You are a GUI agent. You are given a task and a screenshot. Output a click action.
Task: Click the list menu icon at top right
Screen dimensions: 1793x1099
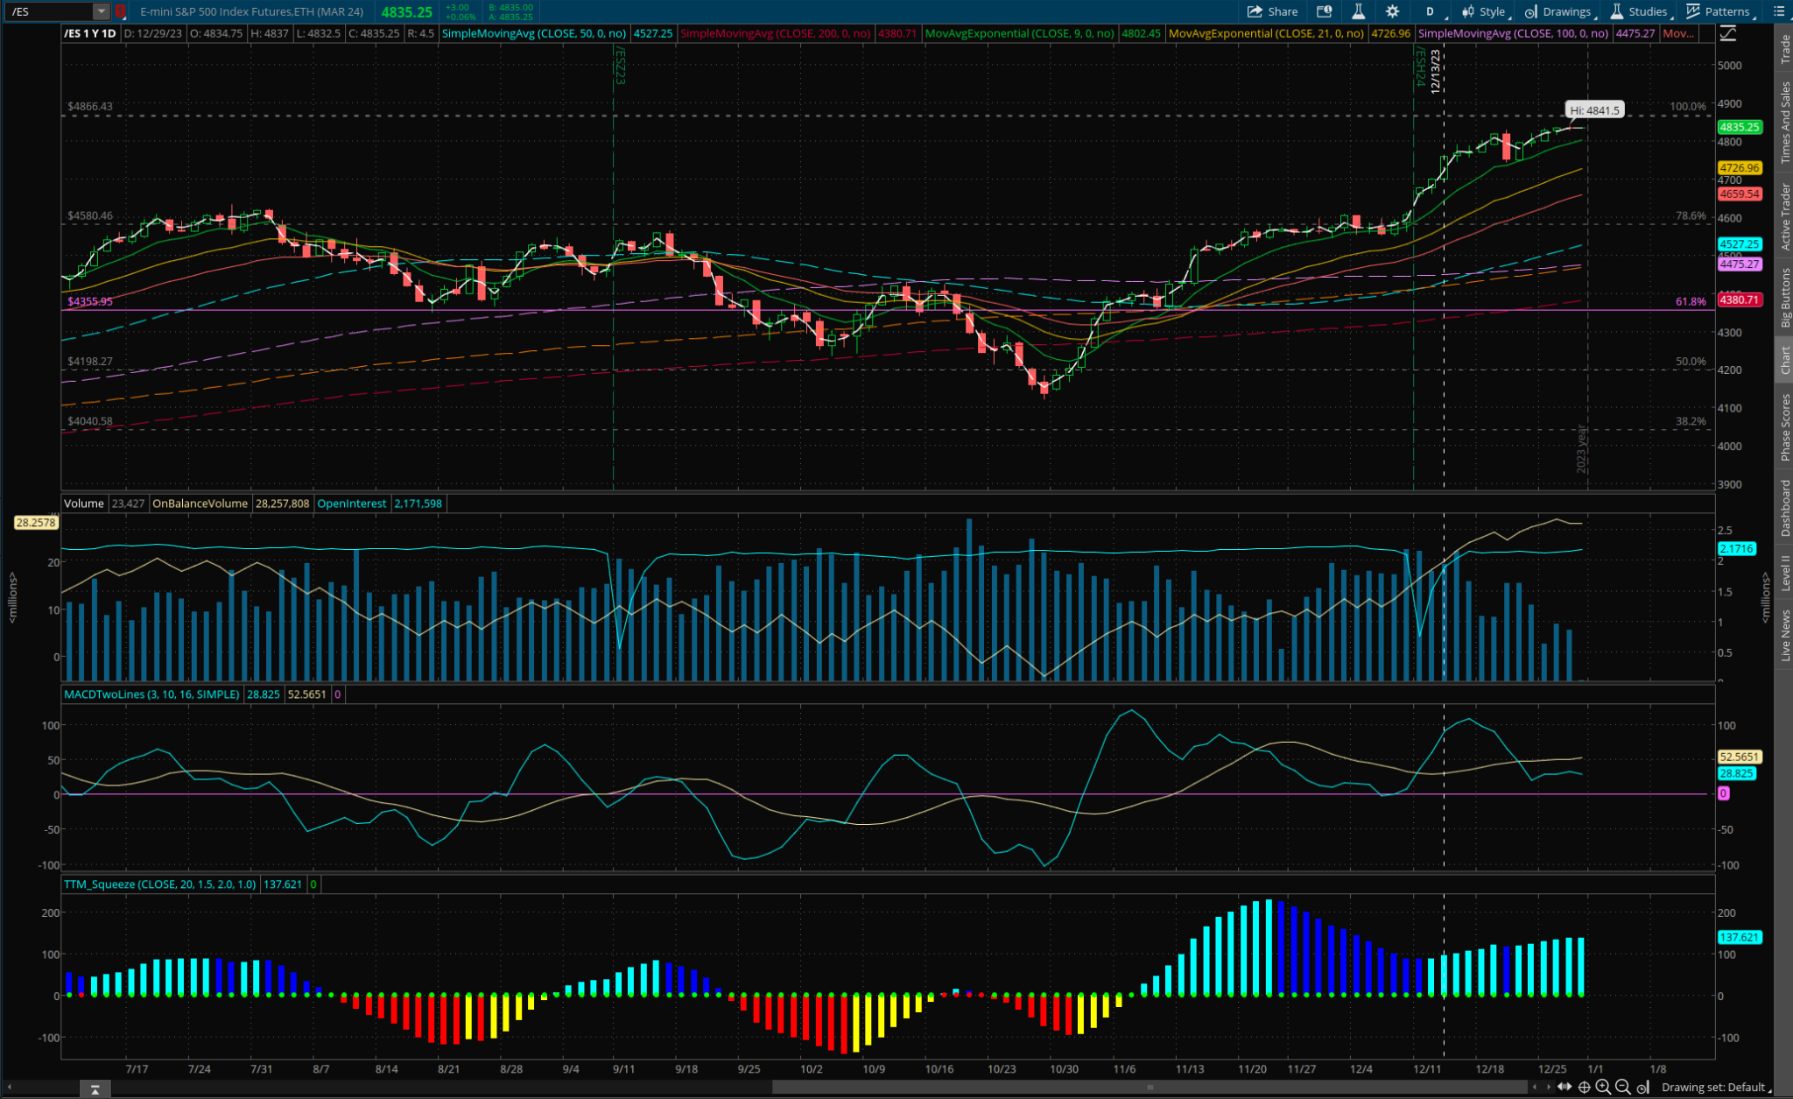coord(1778,11)
